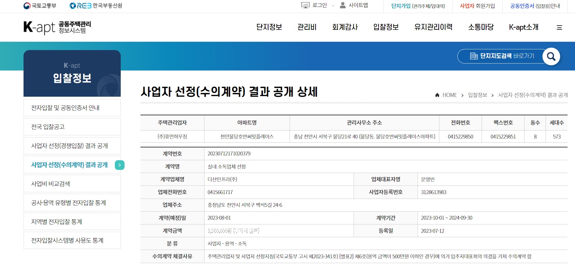Click the 국토교통부 logo

[40, 6]
